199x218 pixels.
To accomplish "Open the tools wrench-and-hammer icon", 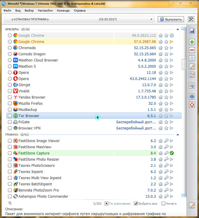I will coord(191,19).
